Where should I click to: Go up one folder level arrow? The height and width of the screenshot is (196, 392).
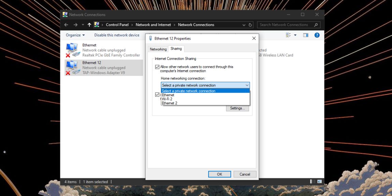click(x=89, y=25)
